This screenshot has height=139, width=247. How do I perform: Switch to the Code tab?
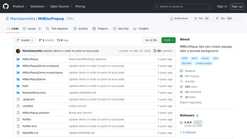[13, 29]
